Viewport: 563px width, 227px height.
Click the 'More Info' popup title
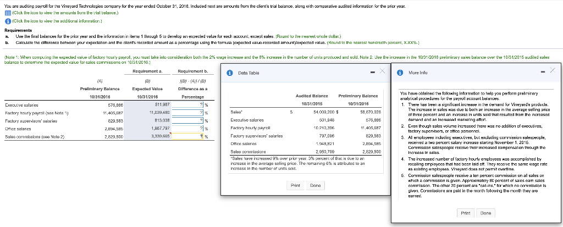tap(418, 73)
